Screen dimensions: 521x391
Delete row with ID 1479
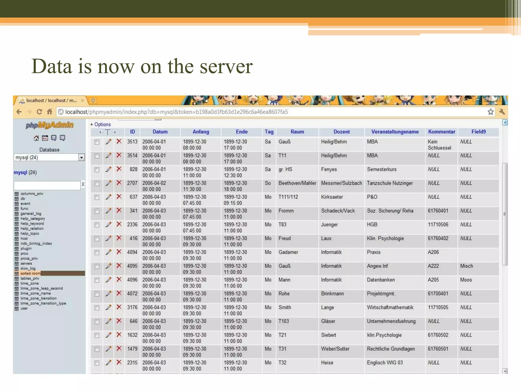point(119,348)
